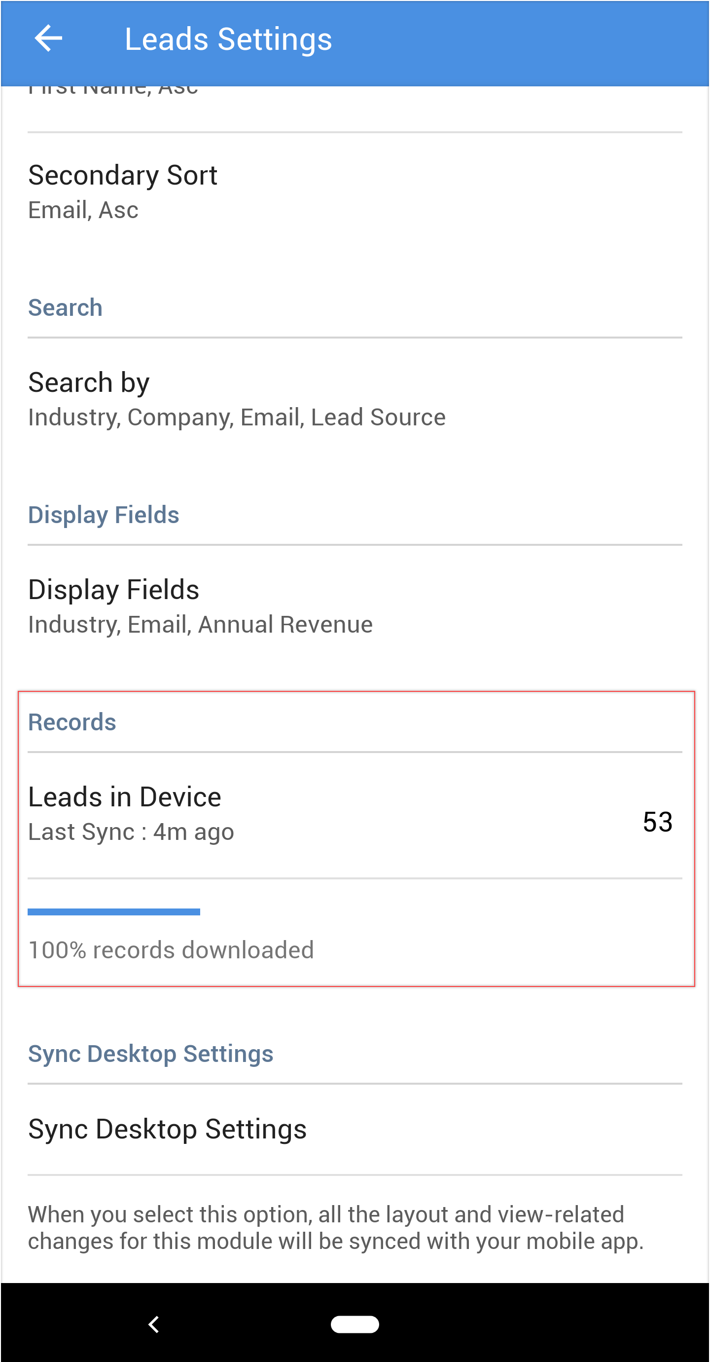Select the blue Search section header
The image size is (710, 1362).
point(65,308)
